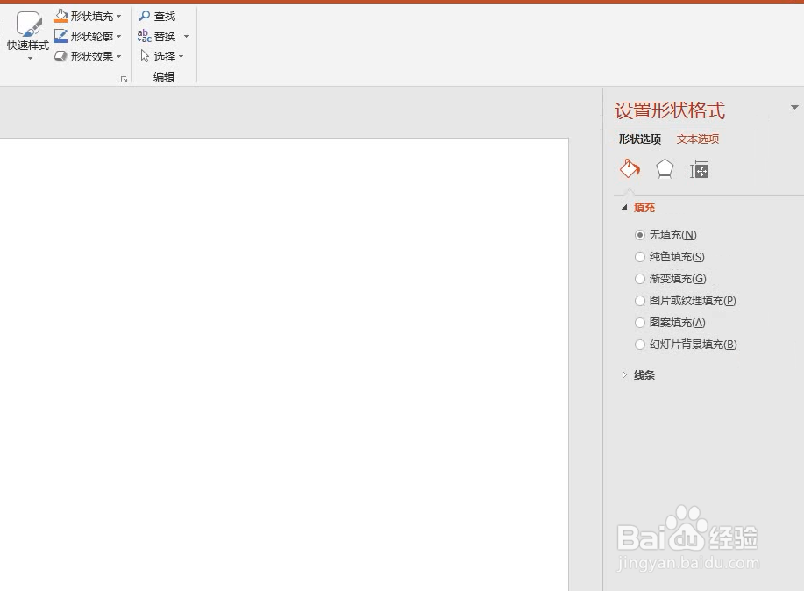Open the Effects pentagon tab in pane
This screenshot has width=804, height=591.
click(665, 168)
